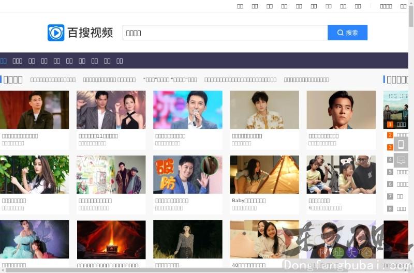Click the vertical scrollbar on the right edge
Viewport: 414px width, 273px height.
click(411, 103)
